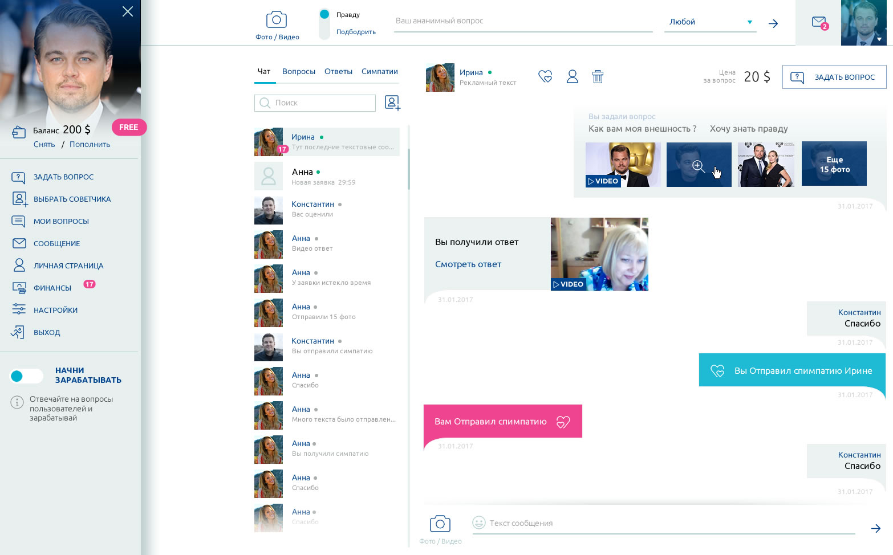Switch to the Вопросы tab
The image size is (893, 555).
tap(298, 72)
